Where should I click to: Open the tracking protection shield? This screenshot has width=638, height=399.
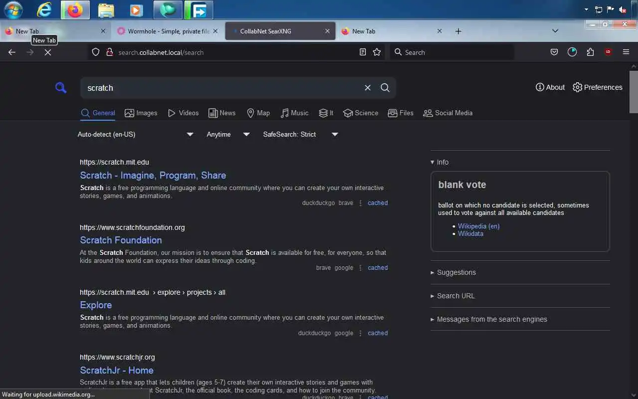(x=96, y=52)
